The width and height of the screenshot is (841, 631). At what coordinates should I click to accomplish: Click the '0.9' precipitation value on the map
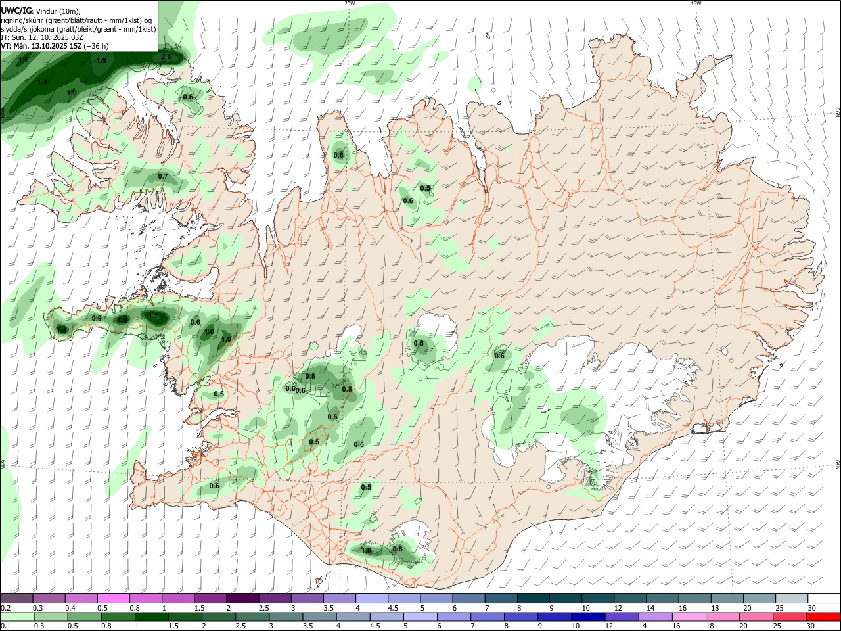pos(97,318)
